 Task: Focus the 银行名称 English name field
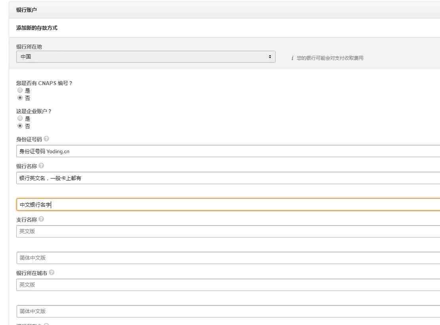(x=228, y=178)
